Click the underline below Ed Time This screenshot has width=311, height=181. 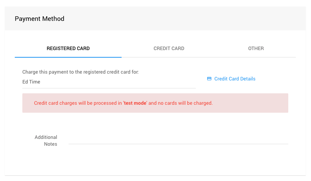[x=109, y=88]
